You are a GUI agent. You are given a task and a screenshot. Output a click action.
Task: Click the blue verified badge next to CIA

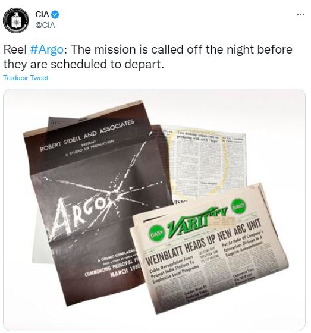click(x=56, y=14)
